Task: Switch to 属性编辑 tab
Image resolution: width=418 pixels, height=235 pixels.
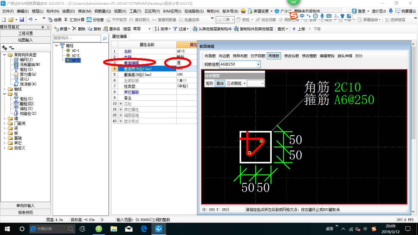Action: pos(119,36)
